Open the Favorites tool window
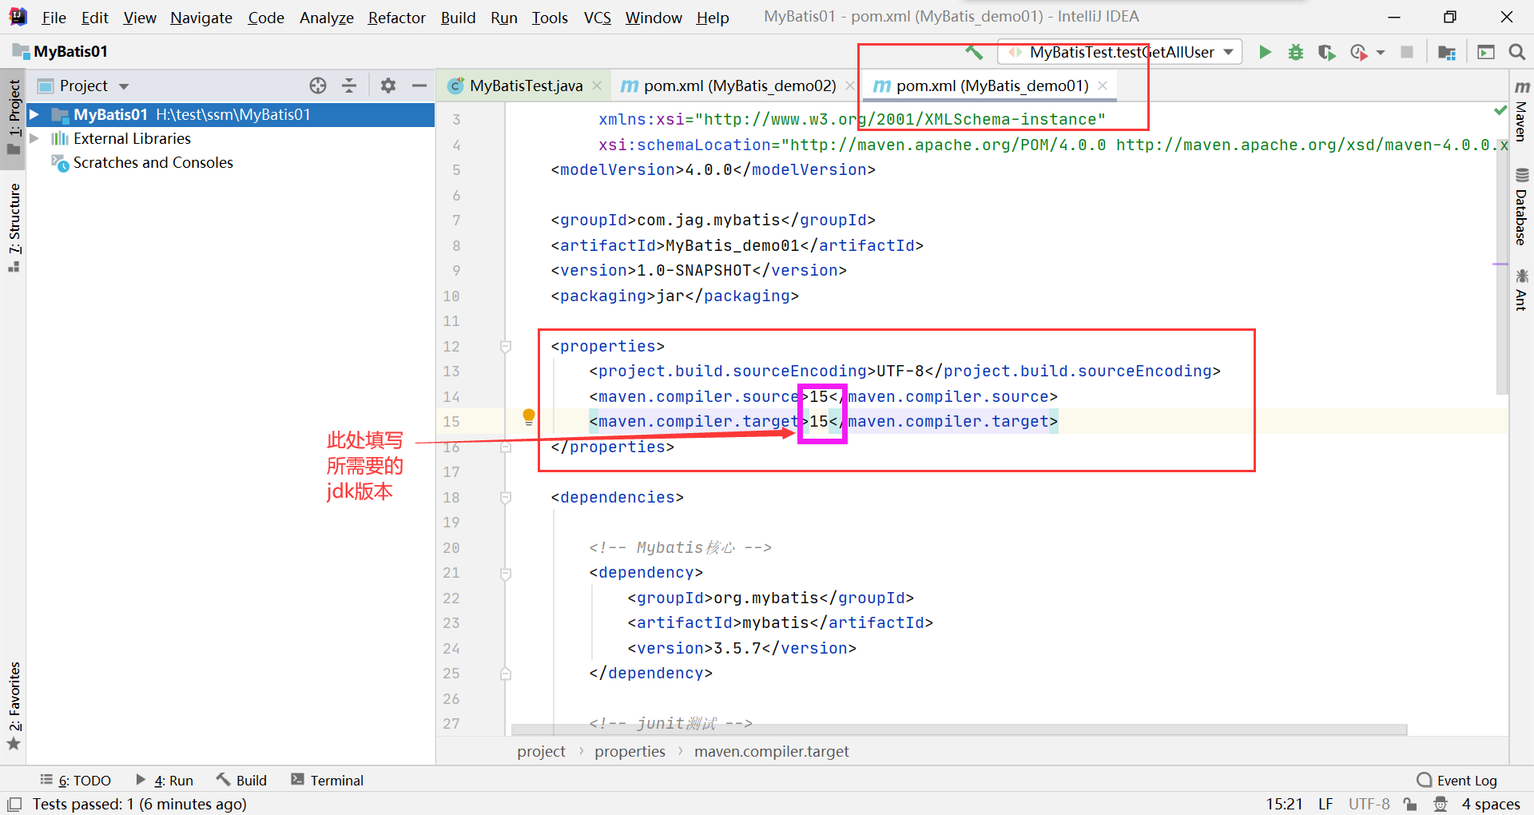Screen dimensions: 1534x815 point(14,706)
